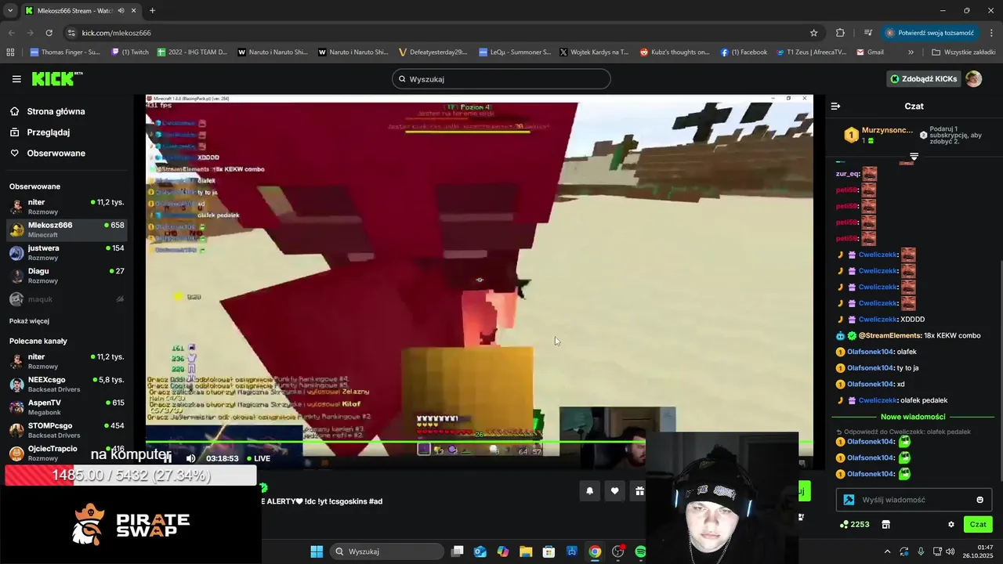Click address bar URL kick.com/mlekosz666
The width and height of the screenshot is (1003, 564).
tap(116, 33)
